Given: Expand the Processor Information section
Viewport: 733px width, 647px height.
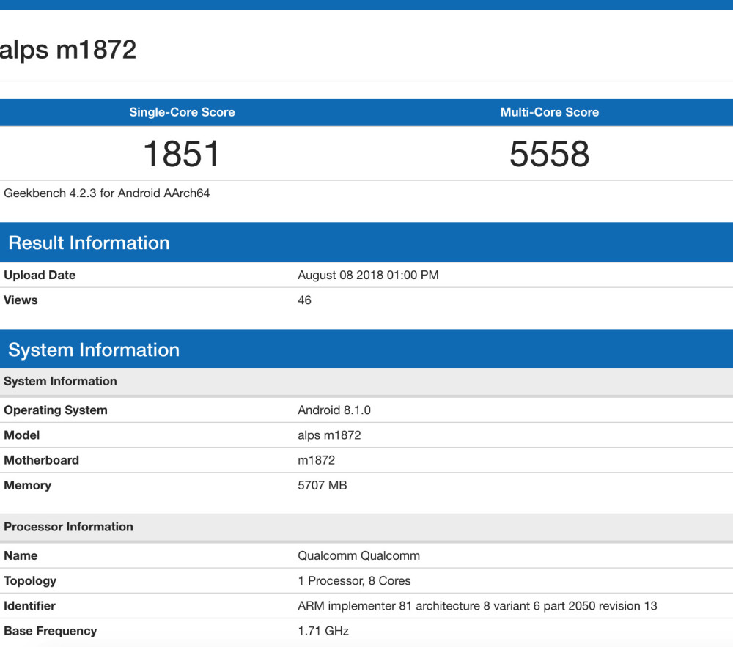Looking at the screenshot, I should (x=68, y=527).
